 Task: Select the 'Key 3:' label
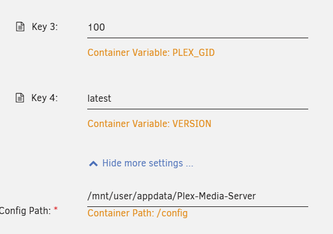point(45,27)
